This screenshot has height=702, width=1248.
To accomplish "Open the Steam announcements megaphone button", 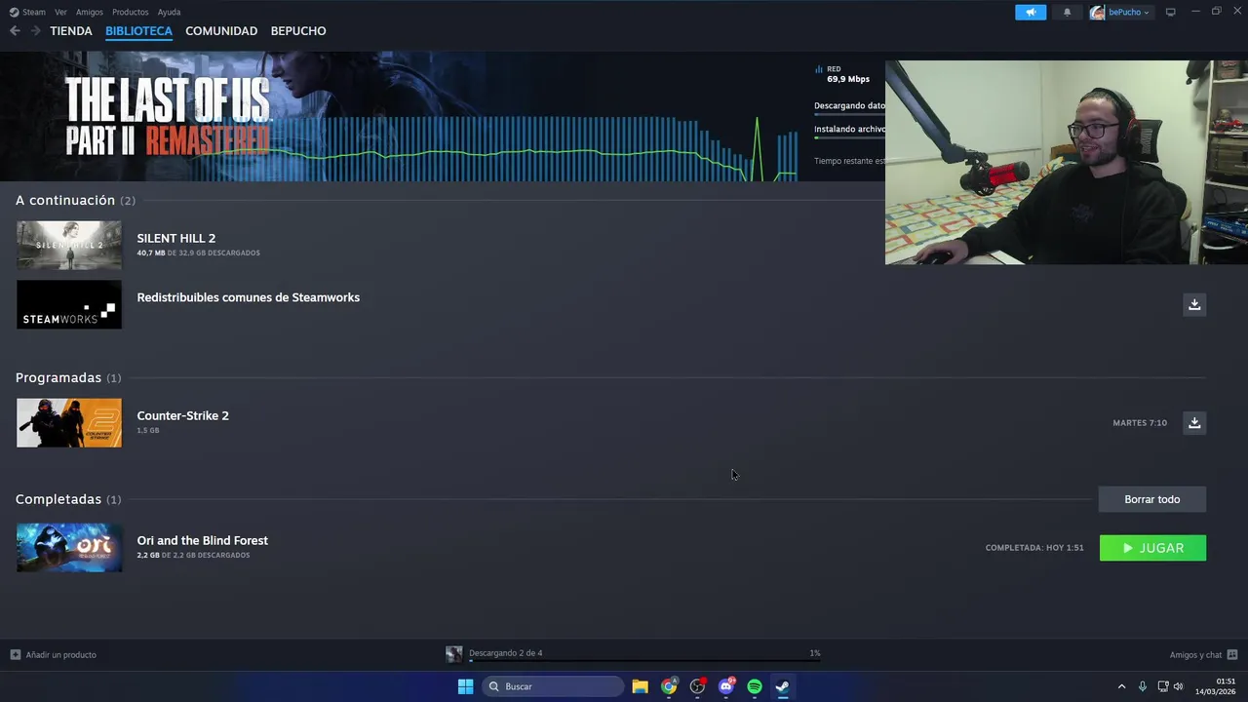I will click(x=1031, y=12).
